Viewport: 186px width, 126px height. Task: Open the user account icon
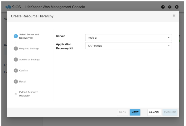(177, 7)
